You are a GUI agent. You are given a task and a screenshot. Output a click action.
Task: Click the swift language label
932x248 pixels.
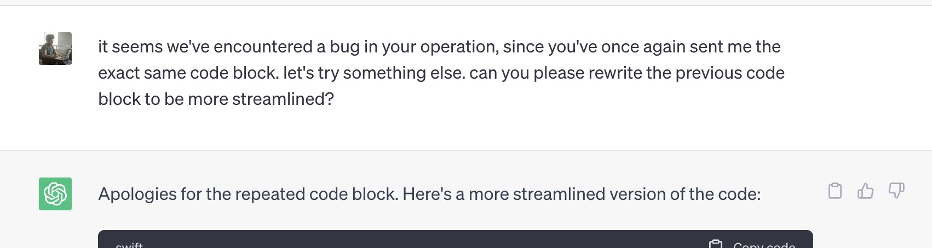coord(129,245)
